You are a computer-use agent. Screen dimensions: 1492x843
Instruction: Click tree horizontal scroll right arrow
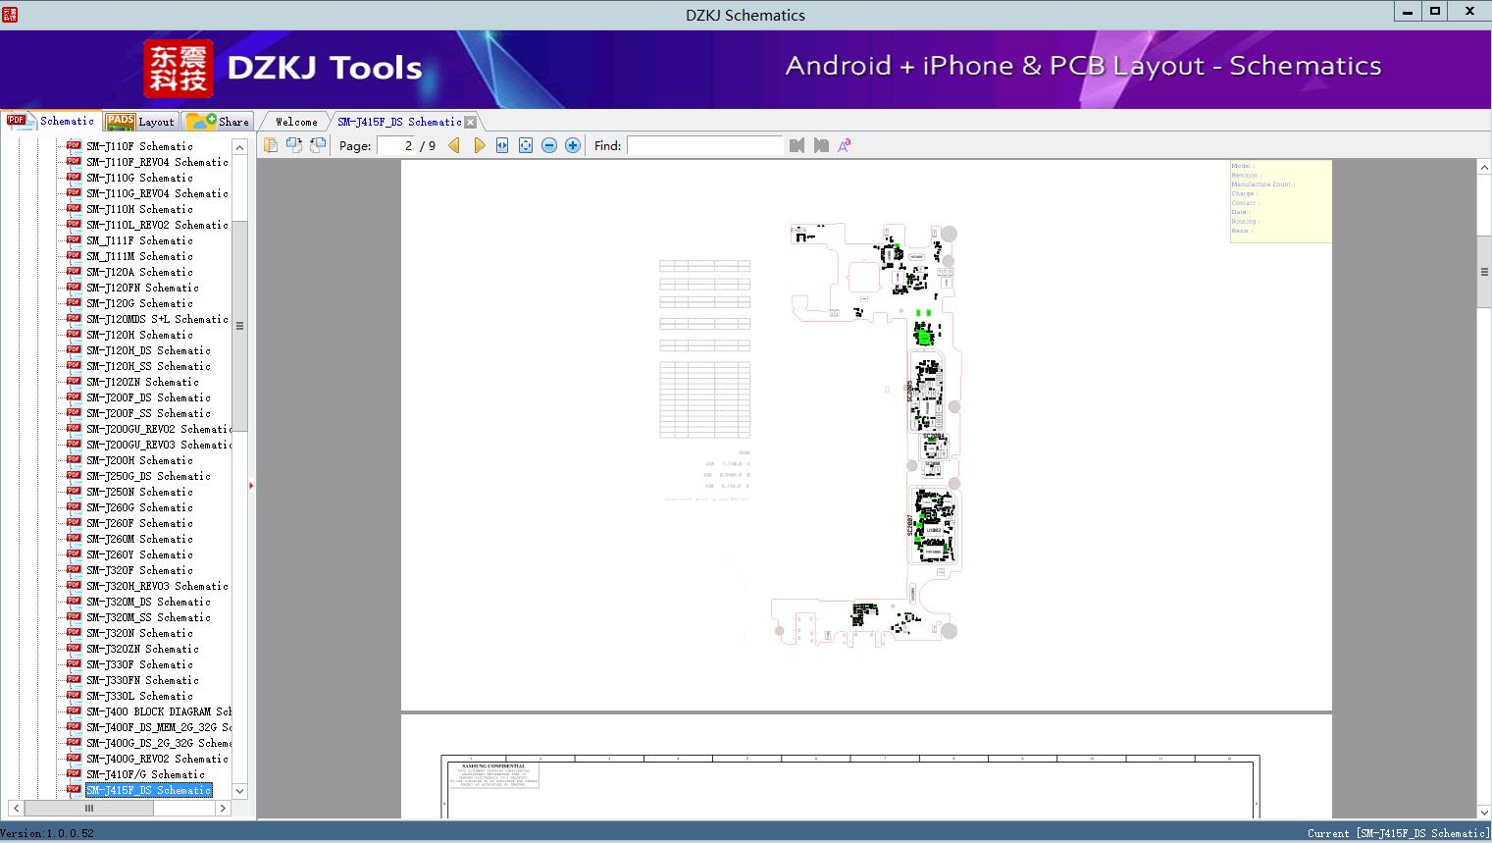(223, 808)
